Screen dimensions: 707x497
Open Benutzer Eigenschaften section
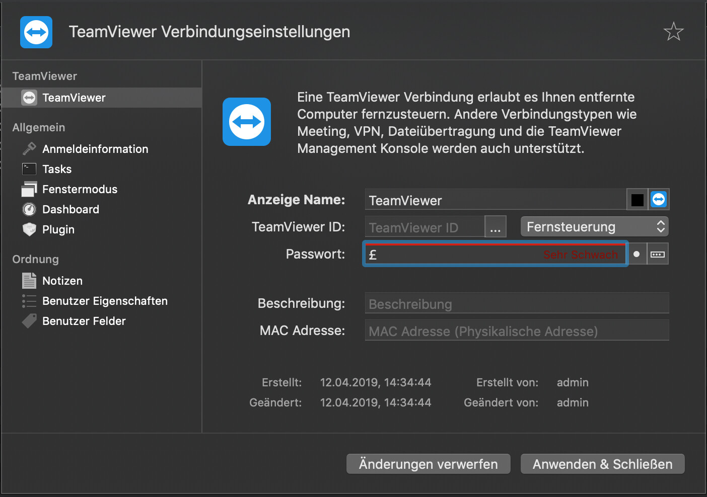(x=105, y=301)
